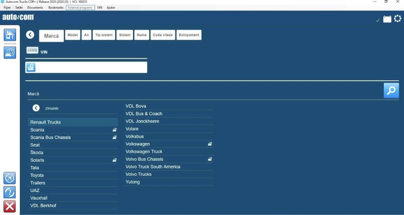Screen dimensions: 404x215
Task: Switch to the Cutie viteze tab
Action: (163, 35)
